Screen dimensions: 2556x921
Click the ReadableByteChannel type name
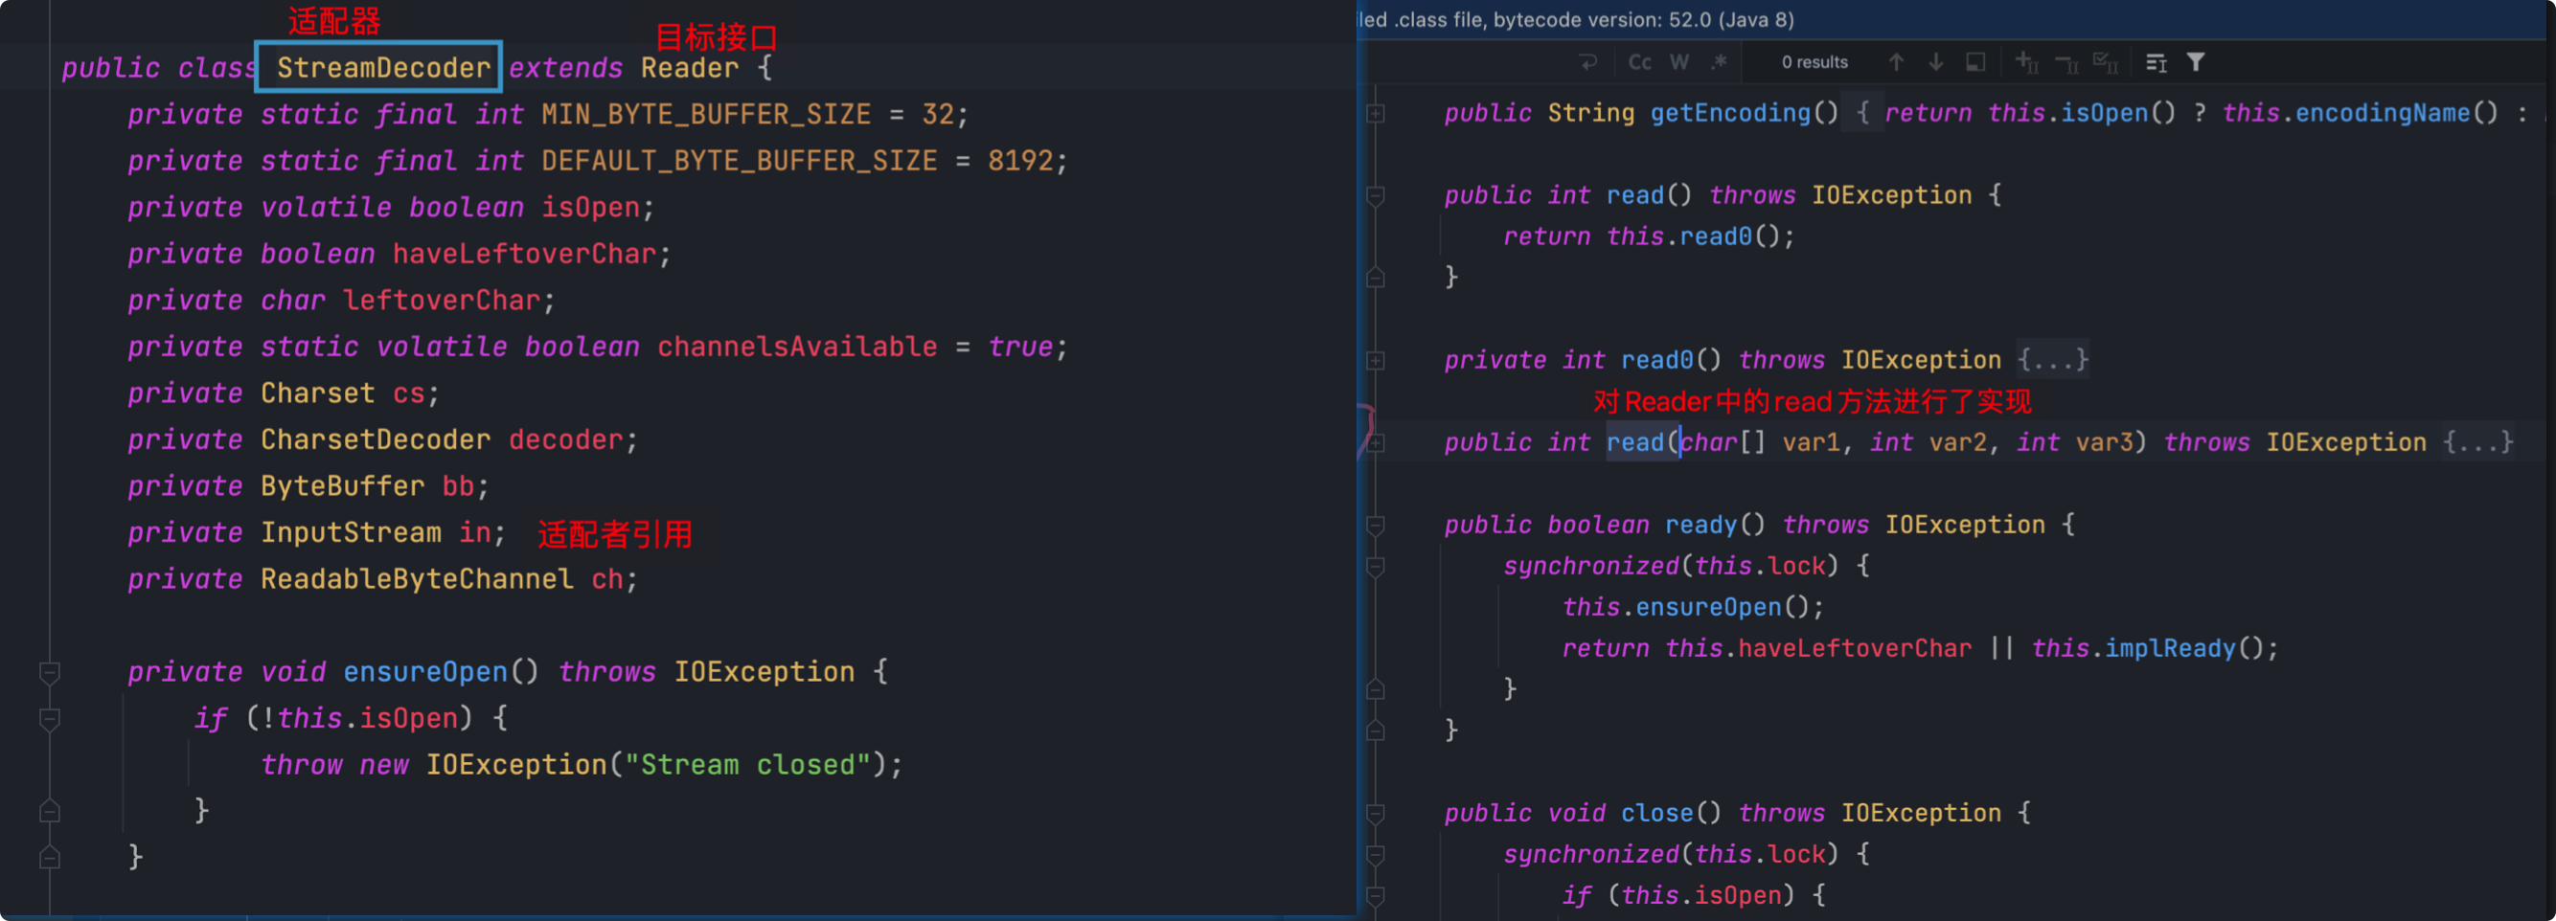[417, 579]
